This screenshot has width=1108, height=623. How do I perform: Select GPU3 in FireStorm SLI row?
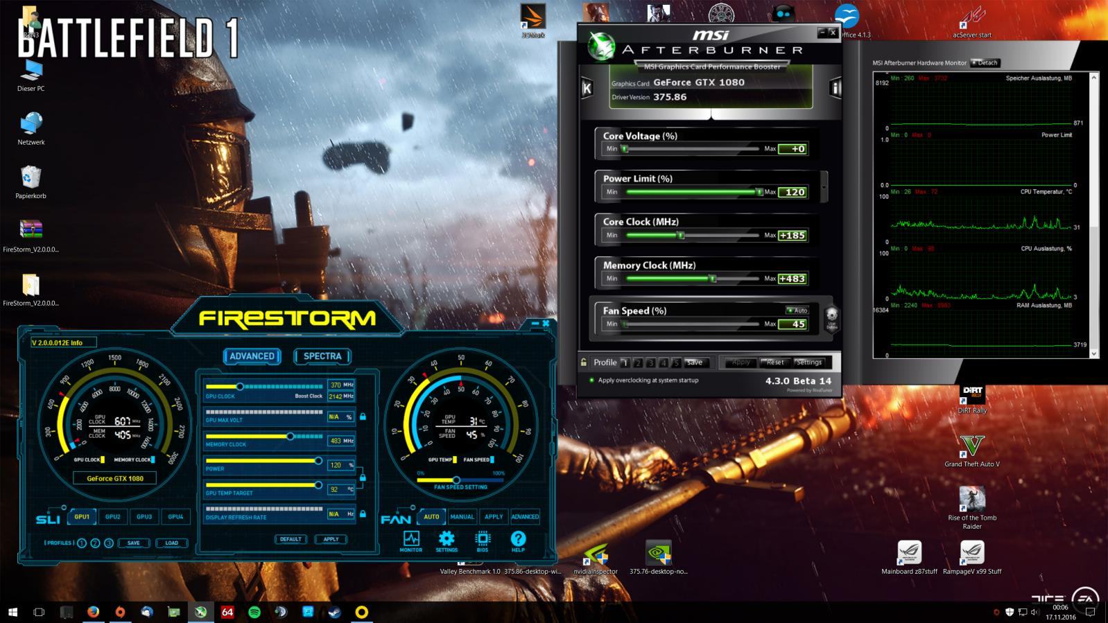[144, 516]
